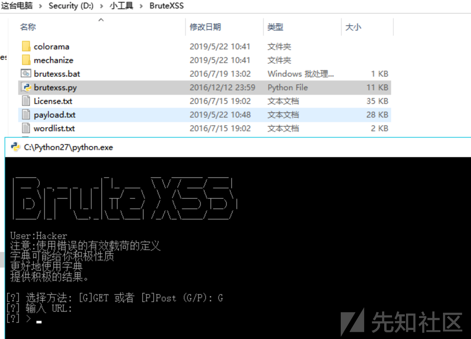The height and width of the screenshot is (339, 471).
Task: Click date 2016/7/19 13:02 of brutexss.bat
Action: pos(220,74)
